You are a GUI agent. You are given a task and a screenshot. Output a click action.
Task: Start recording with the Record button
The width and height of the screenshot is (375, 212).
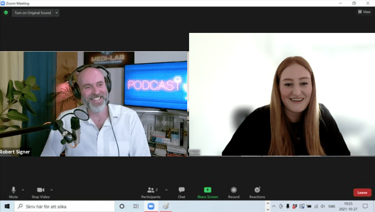click(234, 191)
